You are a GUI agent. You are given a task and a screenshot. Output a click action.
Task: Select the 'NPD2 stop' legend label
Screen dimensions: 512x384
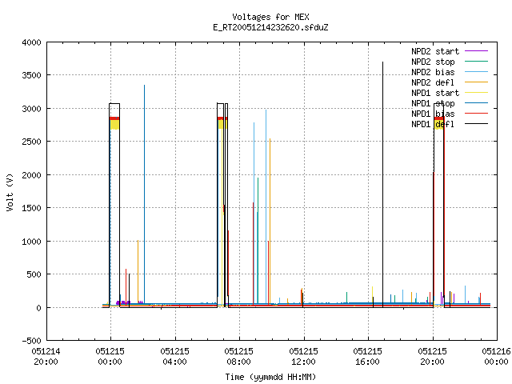point(433,62)
